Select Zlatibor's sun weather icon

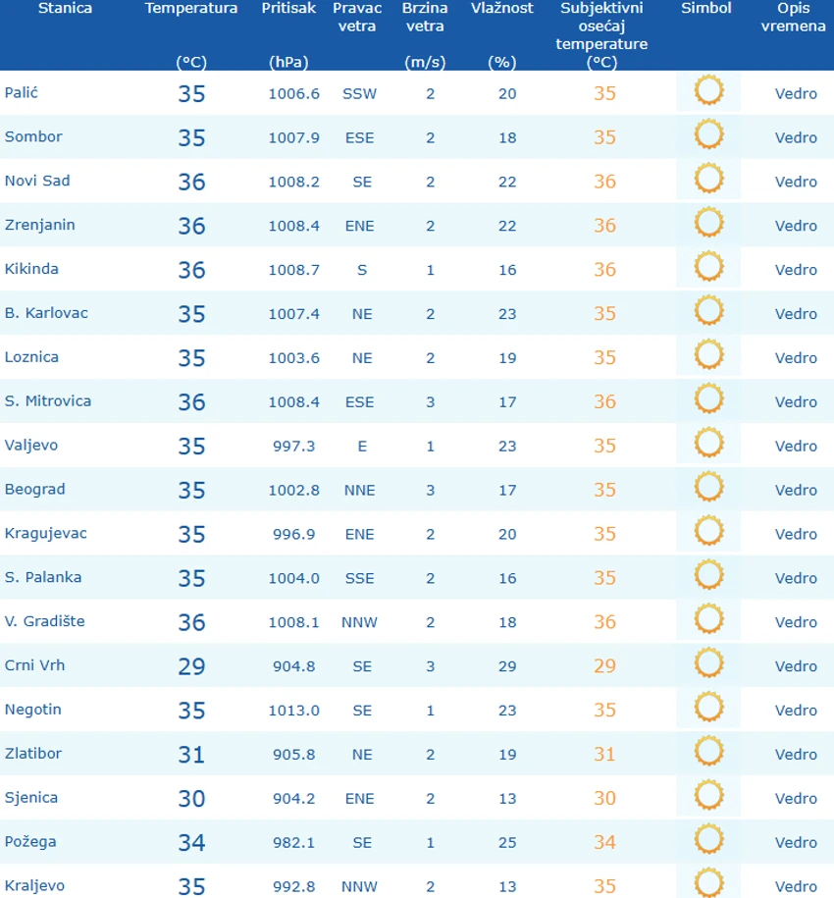pyautogui.click(x=708, y=752)
